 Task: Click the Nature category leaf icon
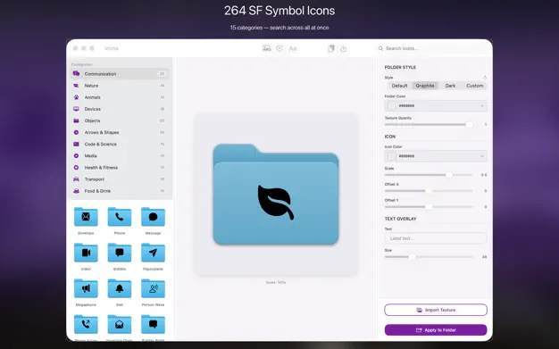click(x=76, y=86)
